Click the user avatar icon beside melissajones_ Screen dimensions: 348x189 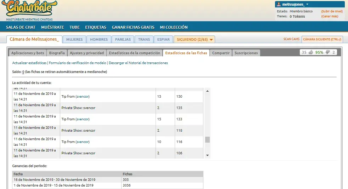(279, 4)
